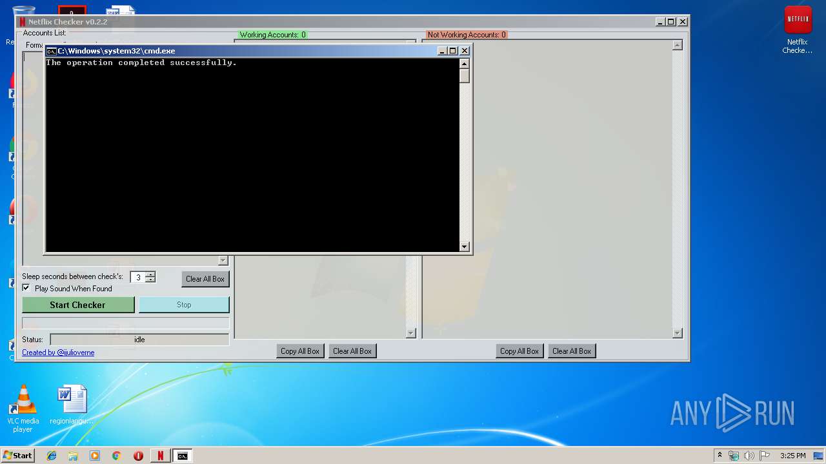Image resolution: width=826 pixels, height=464 pixels.
Task: Click the Start button
Action: tap(17, 456)
